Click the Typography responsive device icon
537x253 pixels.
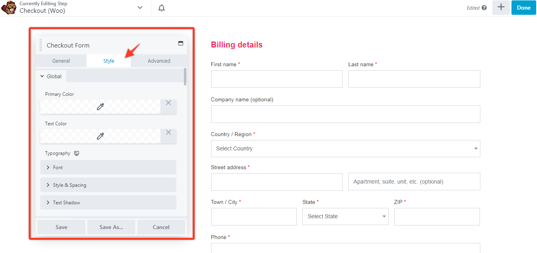pyautogui.click(x=77, y=153)
